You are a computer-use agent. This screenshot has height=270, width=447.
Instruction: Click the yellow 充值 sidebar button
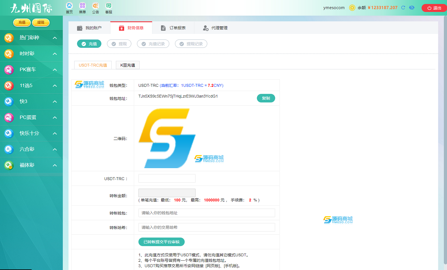(22, 23)
